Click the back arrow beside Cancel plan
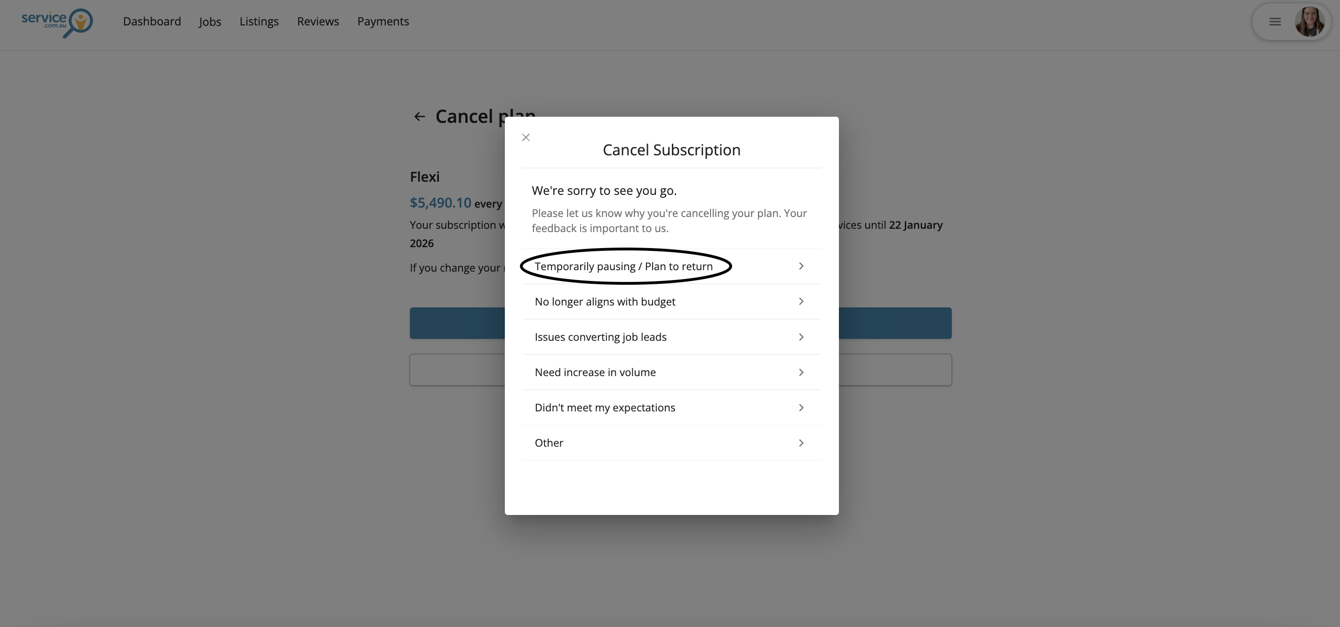 pyautogui.click(x=419, y=117)
